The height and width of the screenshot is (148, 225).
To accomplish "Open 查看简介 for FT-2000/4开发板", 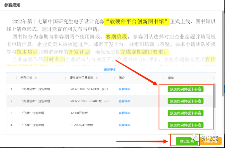I will pyautogui.click(x=125, y=125).
